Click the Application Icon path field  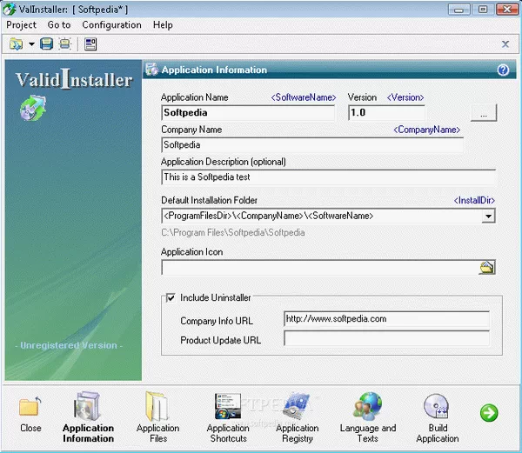[x=319, y=268]
